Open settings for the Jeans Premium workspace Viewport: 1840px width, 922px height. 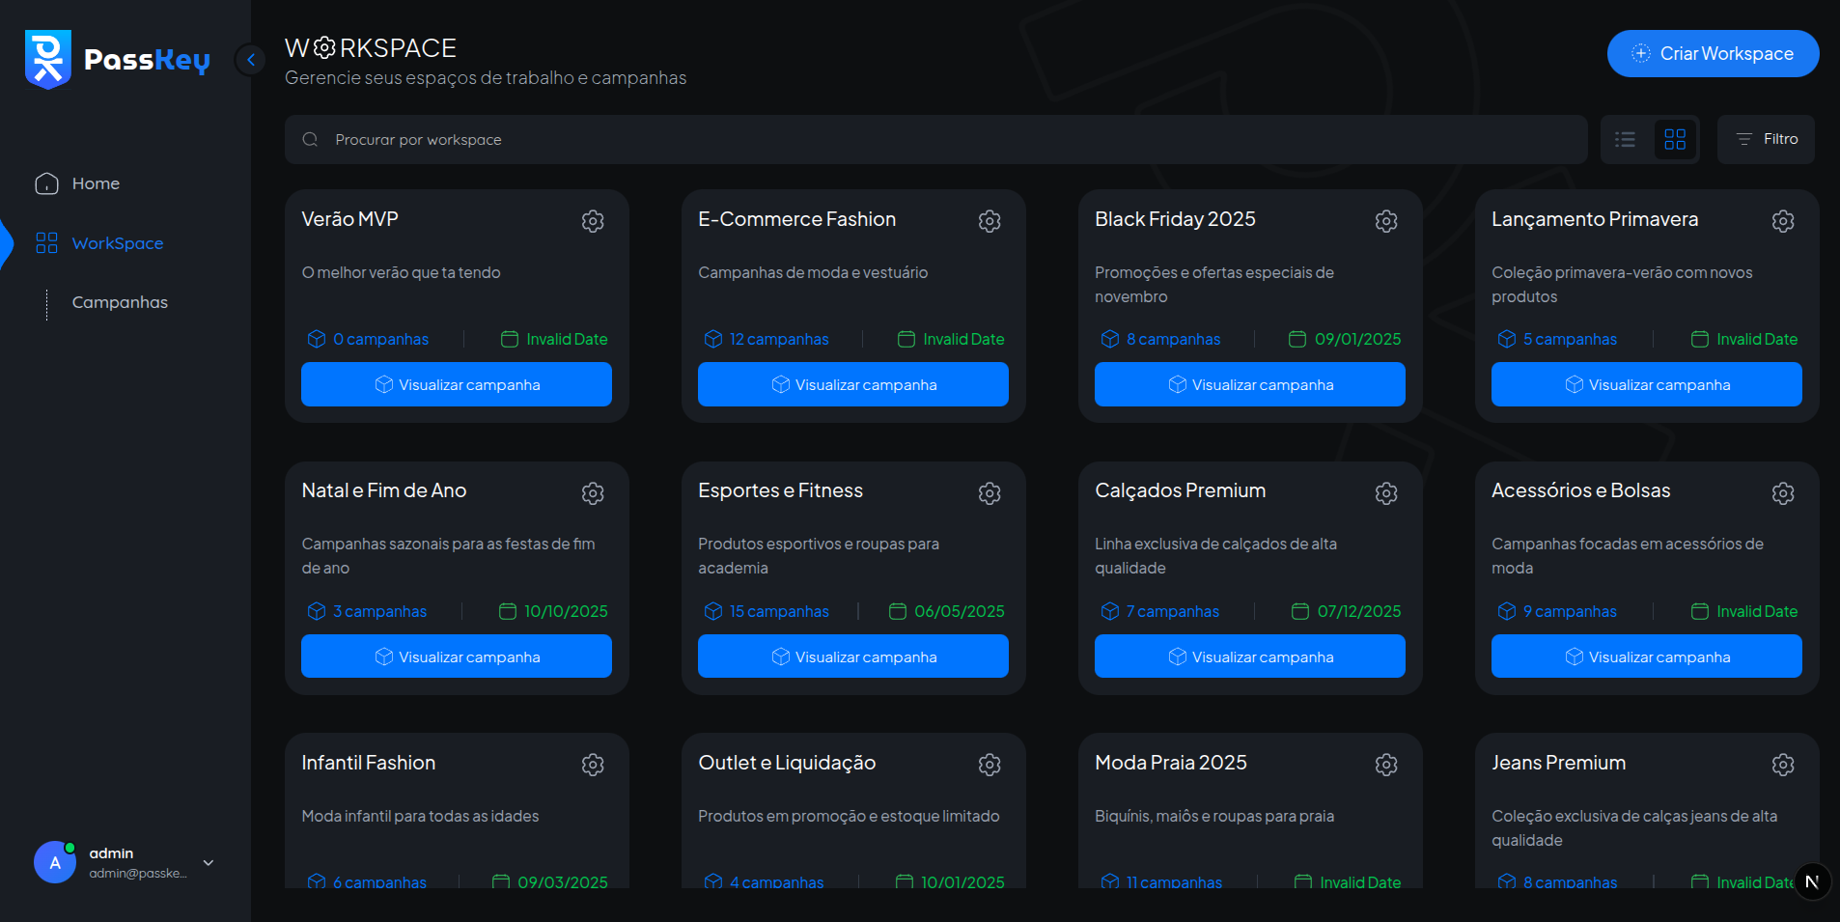(1783, 764)
